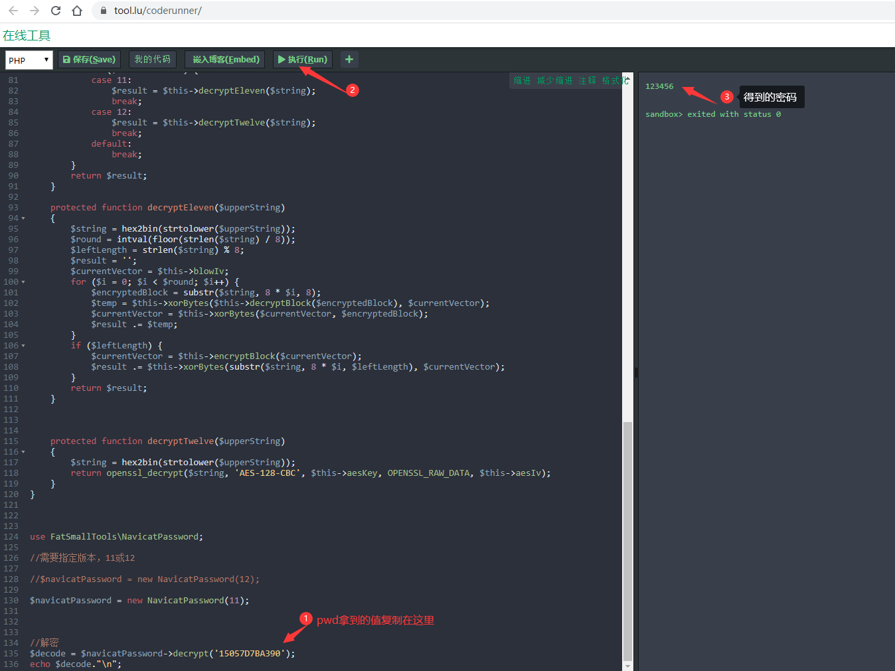The width and height of the screenshot is (895, 671).
Task: Reload the page with the refresh icon
Action: 56,11
